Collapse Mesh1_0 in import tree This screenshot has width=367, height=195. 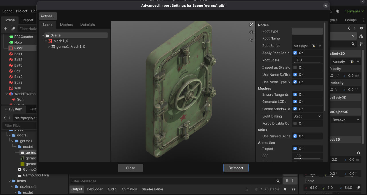tap(46, 41)
